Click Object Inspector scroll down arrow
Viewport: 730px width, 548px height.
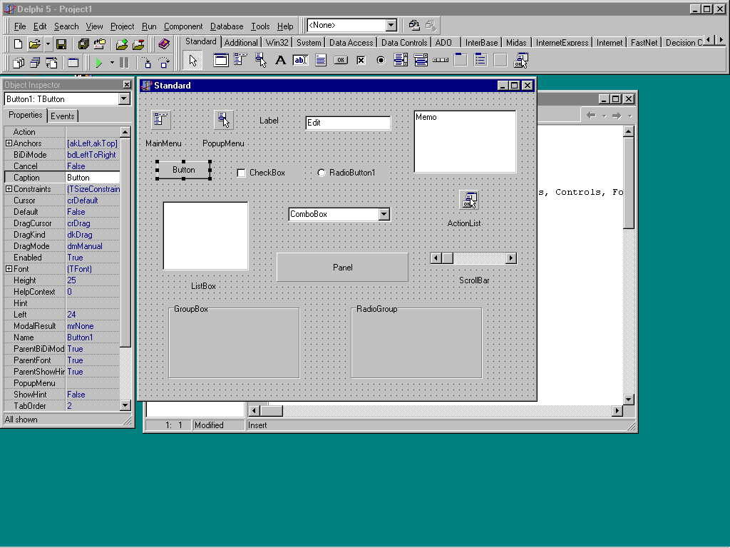pos(125,405)
